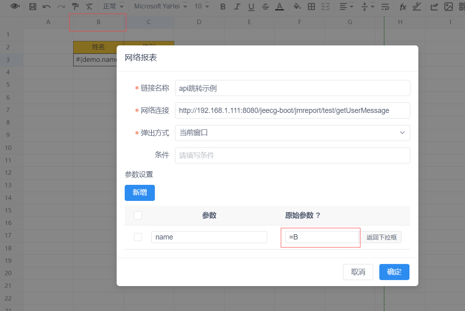465x311 pixels.
Task: Open the Microsoft YaHei font dropdown
Action: 160,6
